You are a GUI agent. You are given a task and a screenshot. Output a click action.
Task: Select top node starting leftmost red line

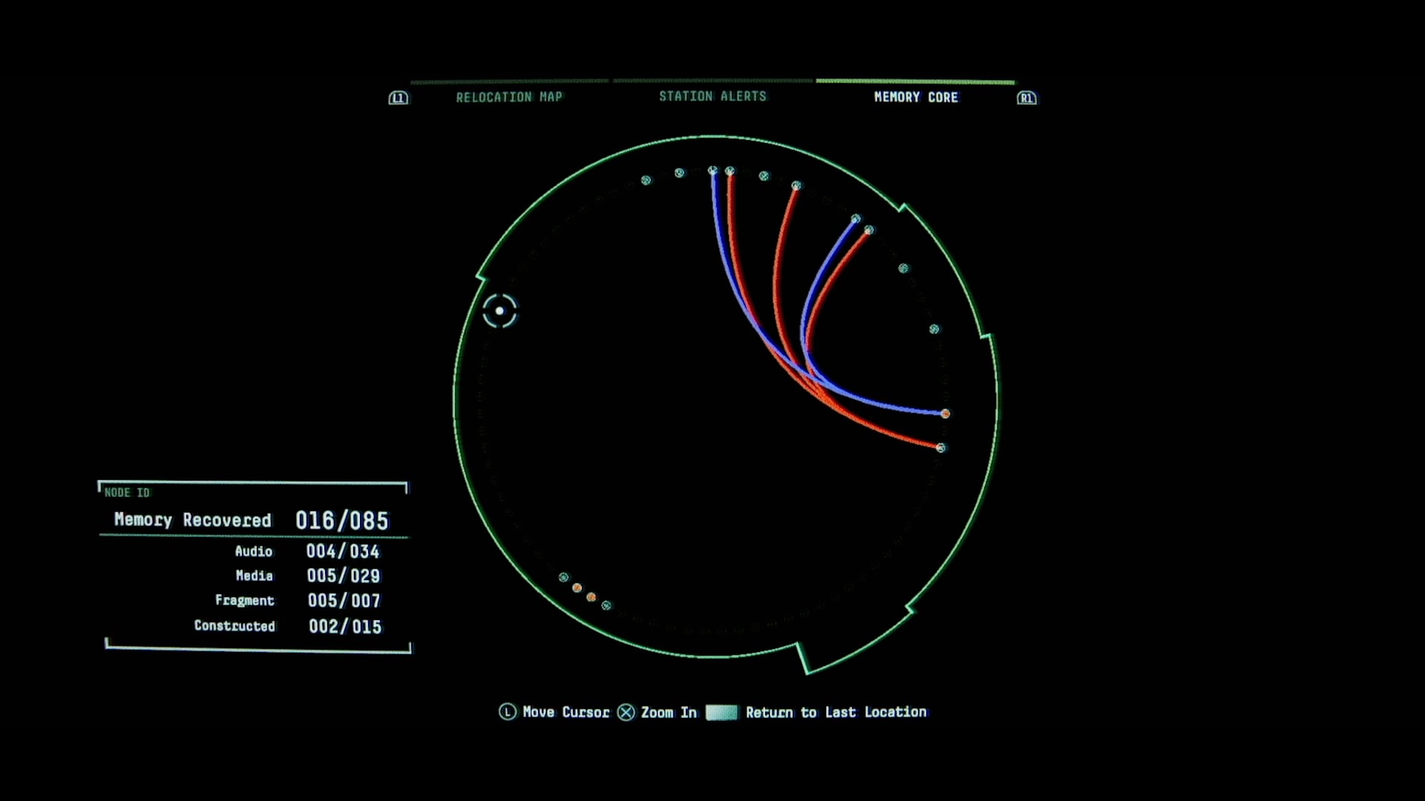point(730,171)
